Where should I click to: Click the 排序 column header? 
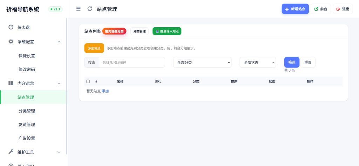pos(234,81)
